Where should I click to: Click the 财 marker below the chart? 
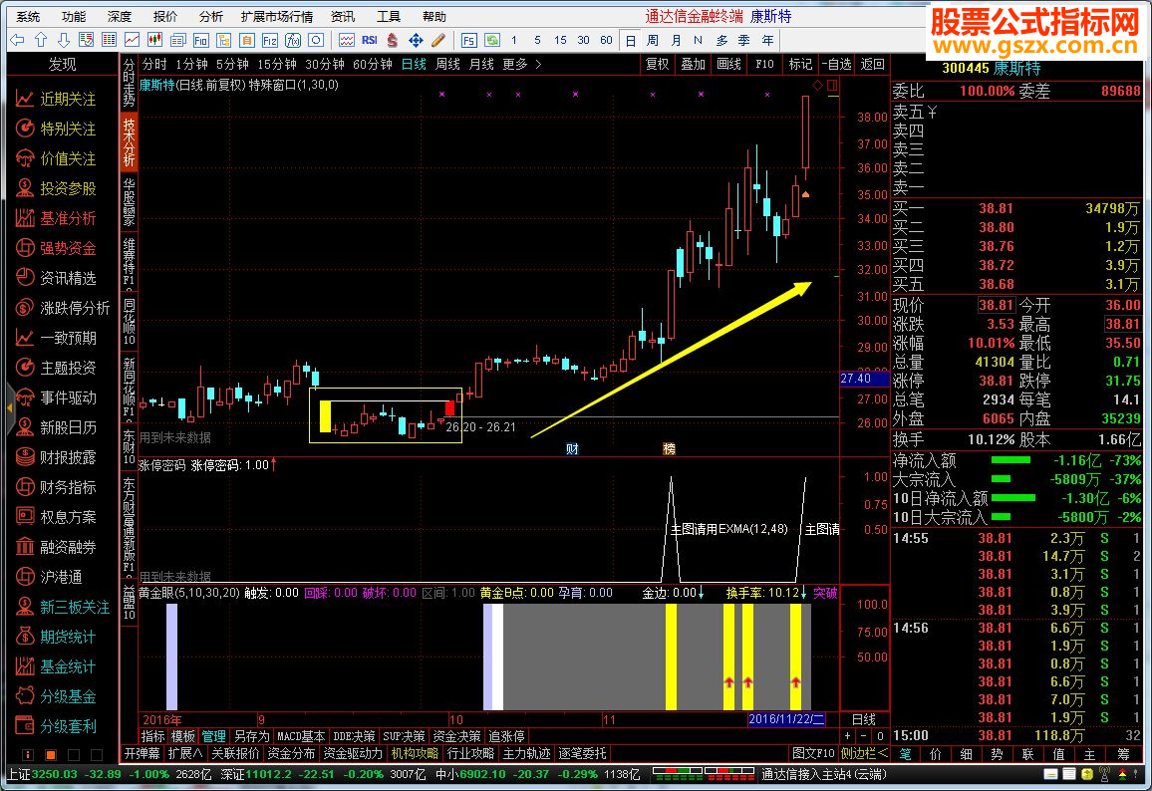point(572,448)
